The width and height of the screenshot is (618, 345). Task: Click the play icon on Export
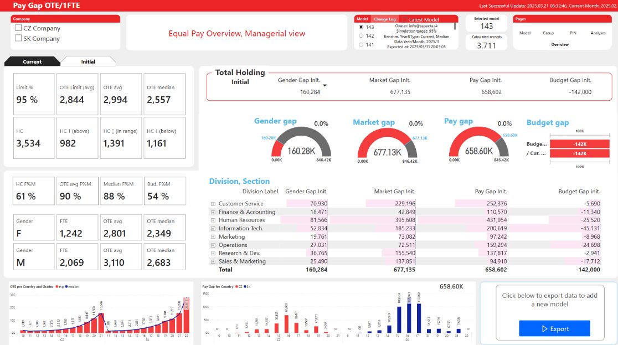point(545,328)
